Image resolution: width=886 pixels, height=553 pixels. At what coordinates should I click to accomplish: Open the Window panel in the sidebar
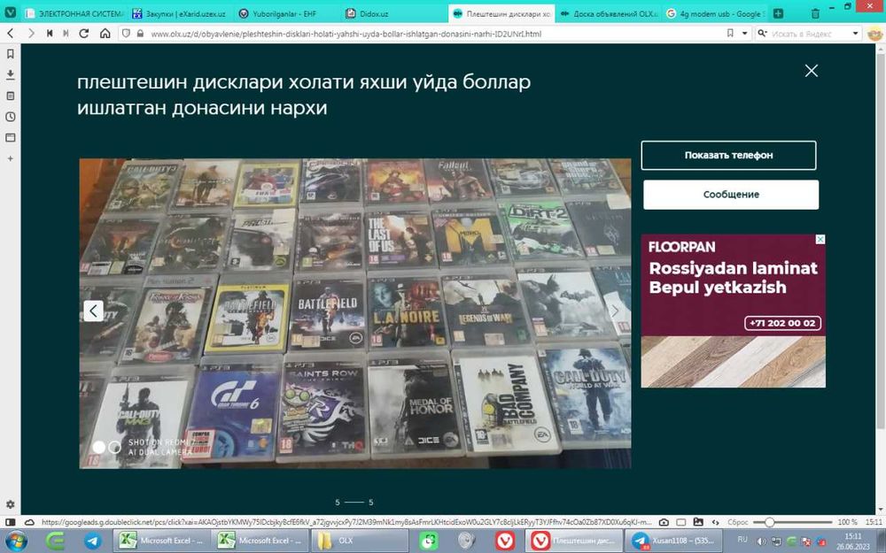tap(10, 138)
